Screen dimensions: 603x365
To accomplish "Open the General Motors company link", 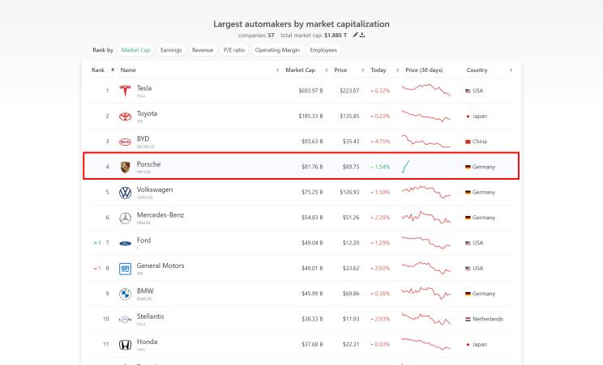I will tap(160, 265).
